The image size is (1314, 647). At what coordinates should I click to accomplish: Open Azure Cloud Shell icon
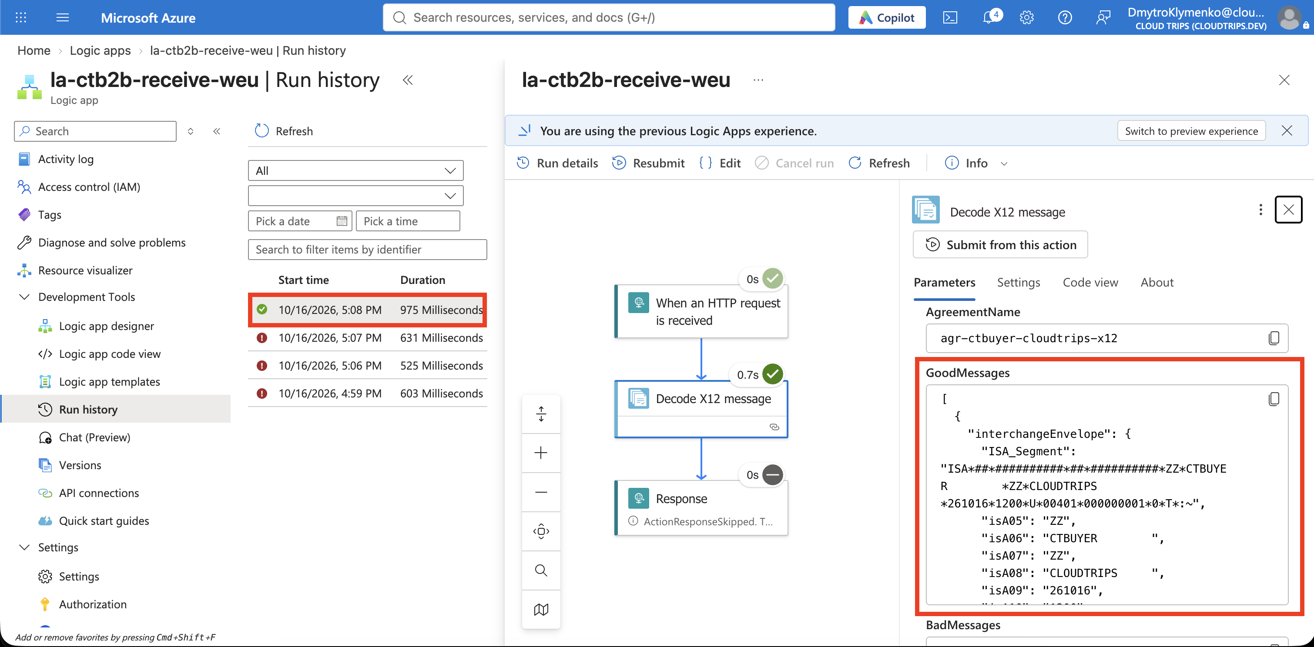point(950,17)
